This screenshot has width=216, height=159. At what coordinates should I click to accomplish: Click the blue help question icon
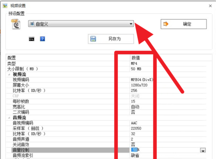pos(42,39)
